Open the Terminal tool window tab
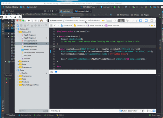The image size is (163, 118). click(10, 115)
